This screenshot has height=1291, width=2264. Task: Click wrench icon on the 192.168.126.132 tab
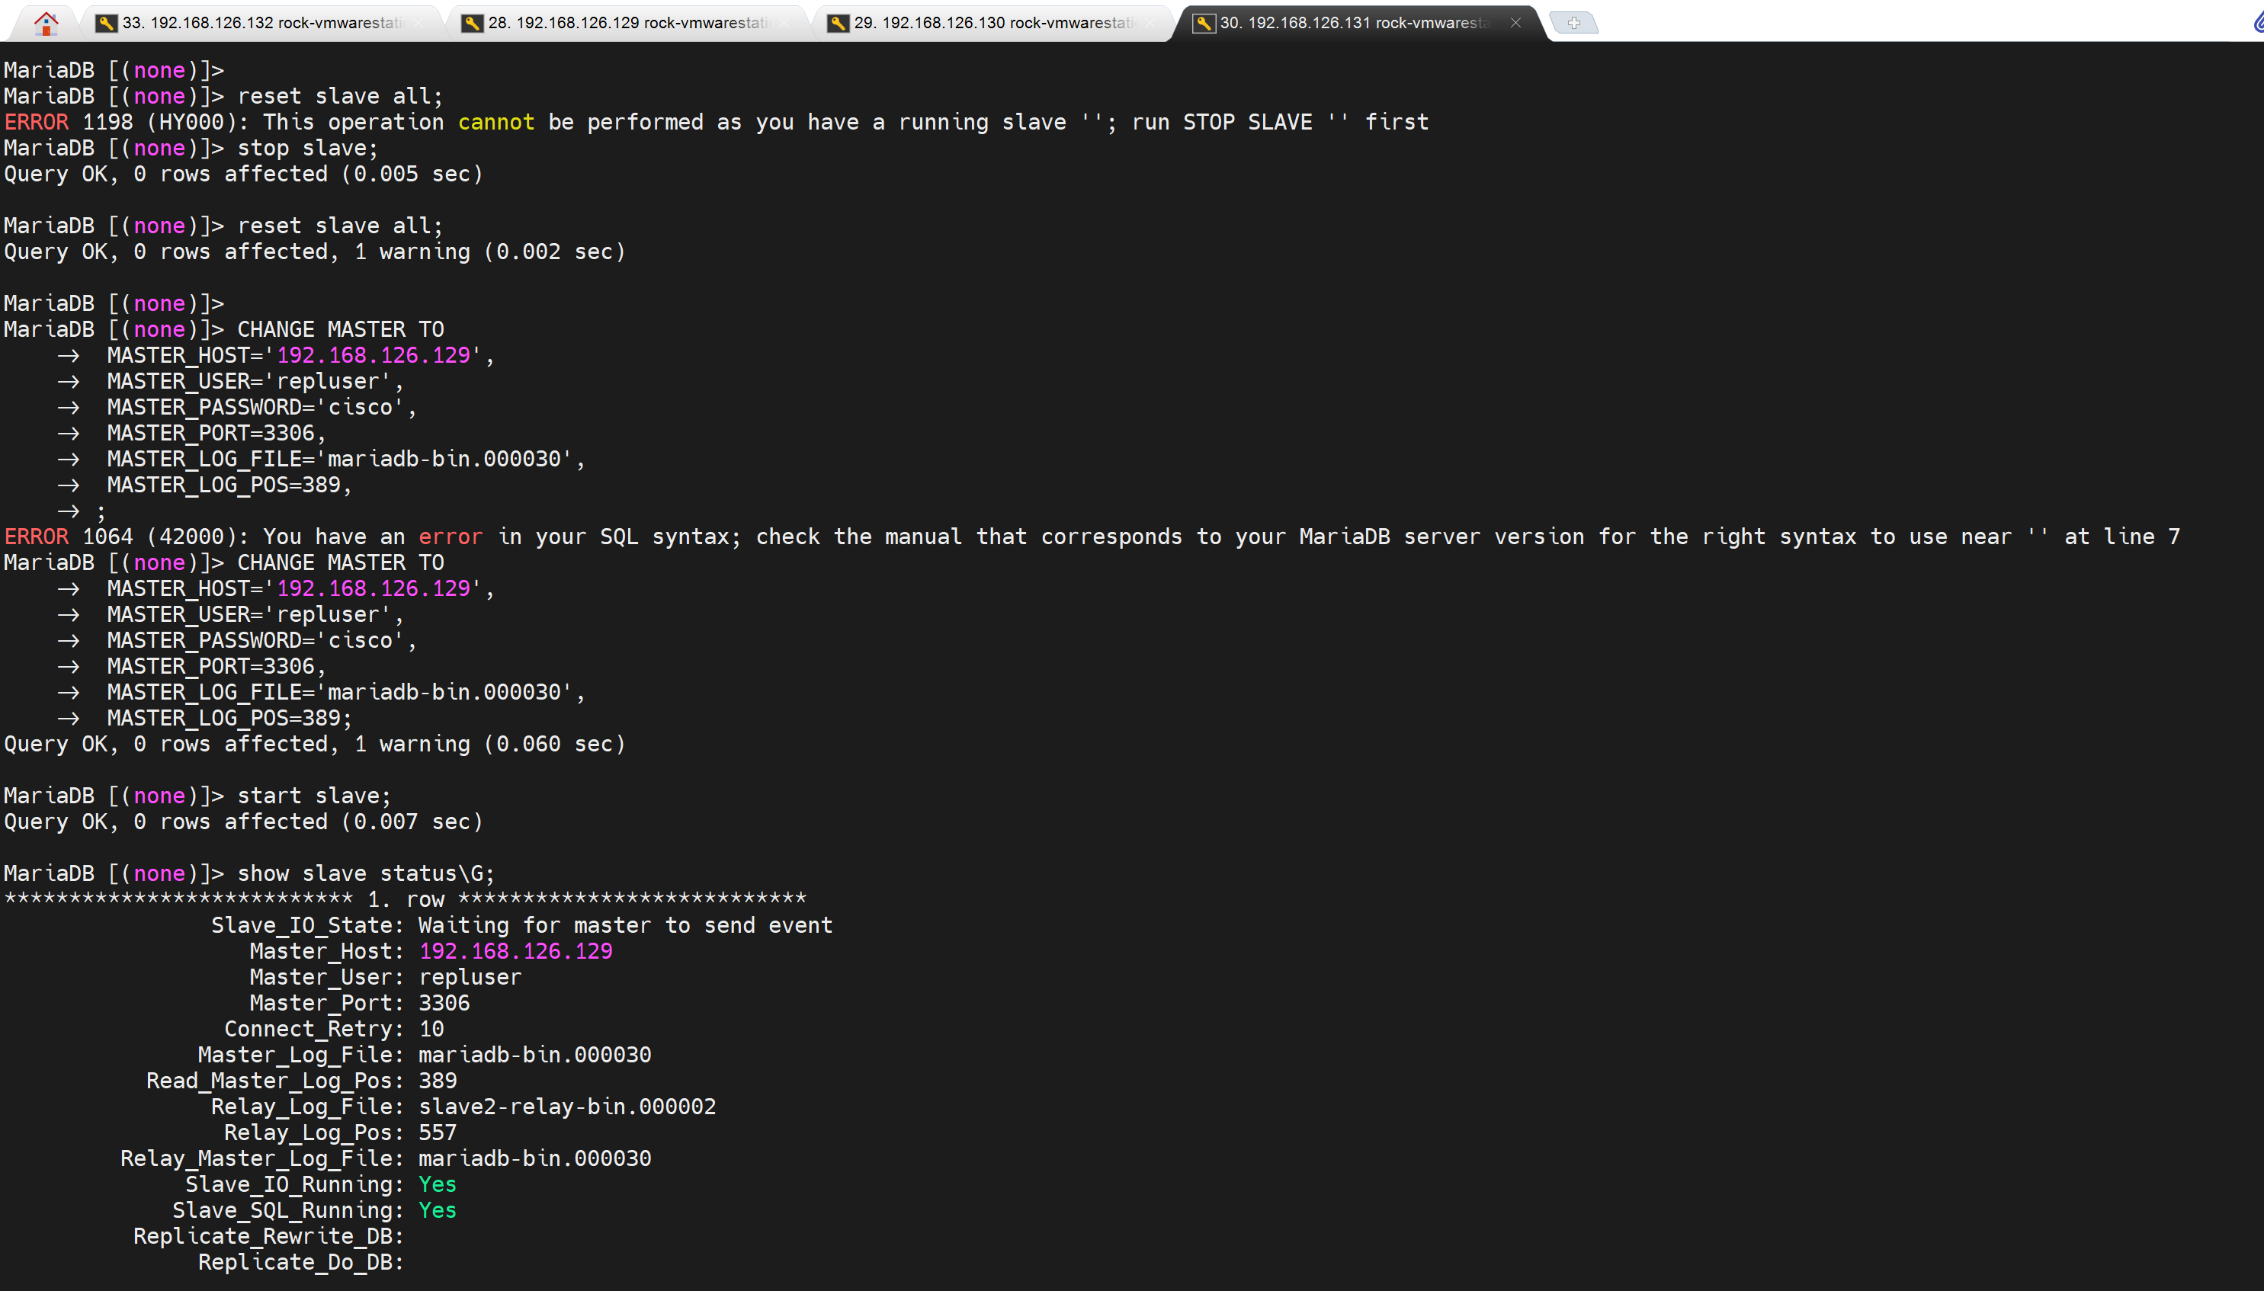click(107, 23)
